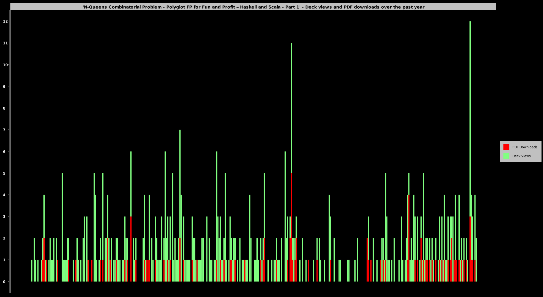Click the y-axis label 8
Viewport: 543px width, 297px height.
[x=4, y=108]
